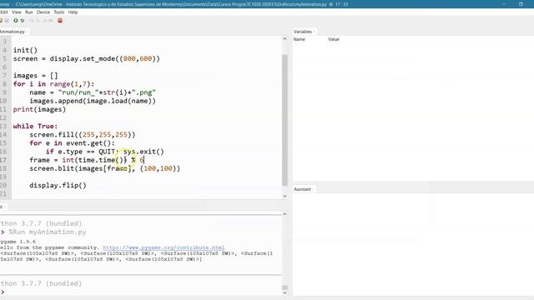This screenshot has height=300, width=534.
Task: Click the 'while True:' line
Action: [35, 126]
